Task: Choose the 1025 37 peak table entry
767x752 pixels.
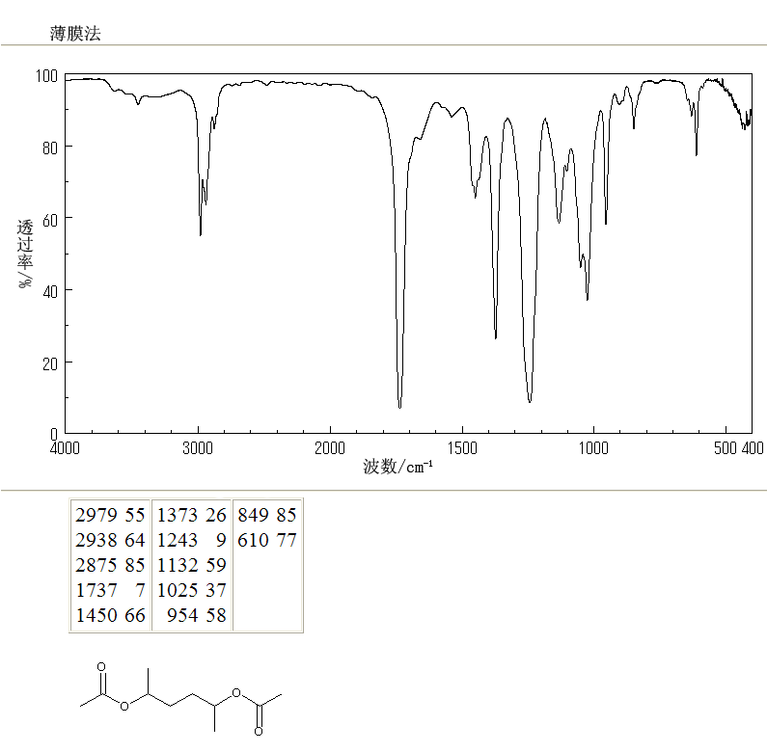Action: click(x=191, y=590)
